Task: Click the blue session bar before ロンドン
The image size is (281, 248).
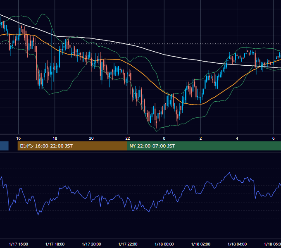Action: 4,146
